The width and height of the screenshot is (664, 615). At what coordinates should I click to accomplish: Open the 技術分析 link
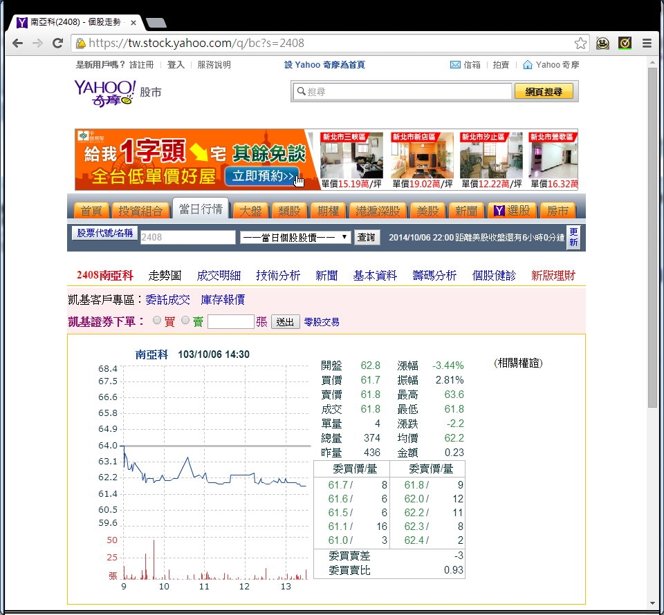point(278,276)
